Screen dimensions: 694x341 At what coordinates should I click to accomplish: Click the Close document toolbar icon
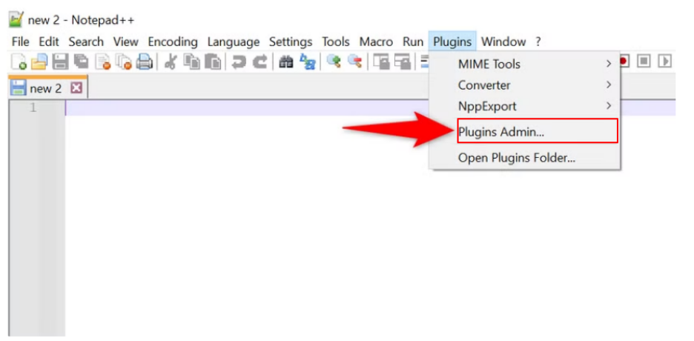[102, 62]
